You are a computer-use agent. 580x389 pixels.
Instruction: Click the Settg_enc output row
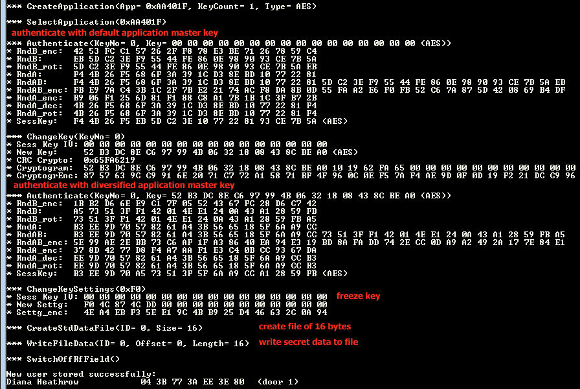click(x=167, y=312)
